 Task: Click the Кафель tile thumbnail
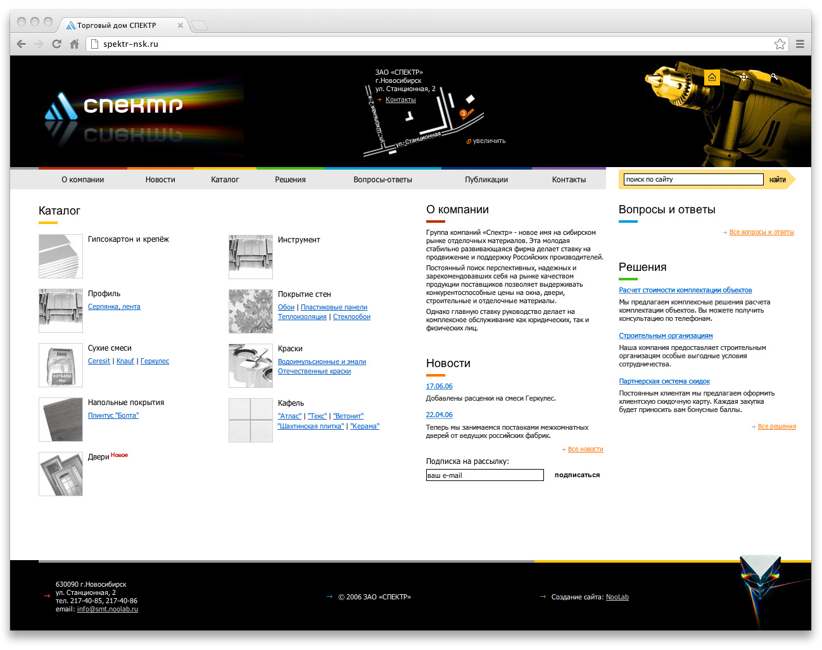pos(251,420)
